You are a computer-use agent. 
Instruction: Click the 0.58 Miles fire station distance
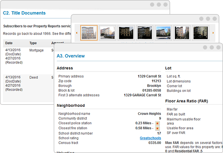click(x=143, y=128)
